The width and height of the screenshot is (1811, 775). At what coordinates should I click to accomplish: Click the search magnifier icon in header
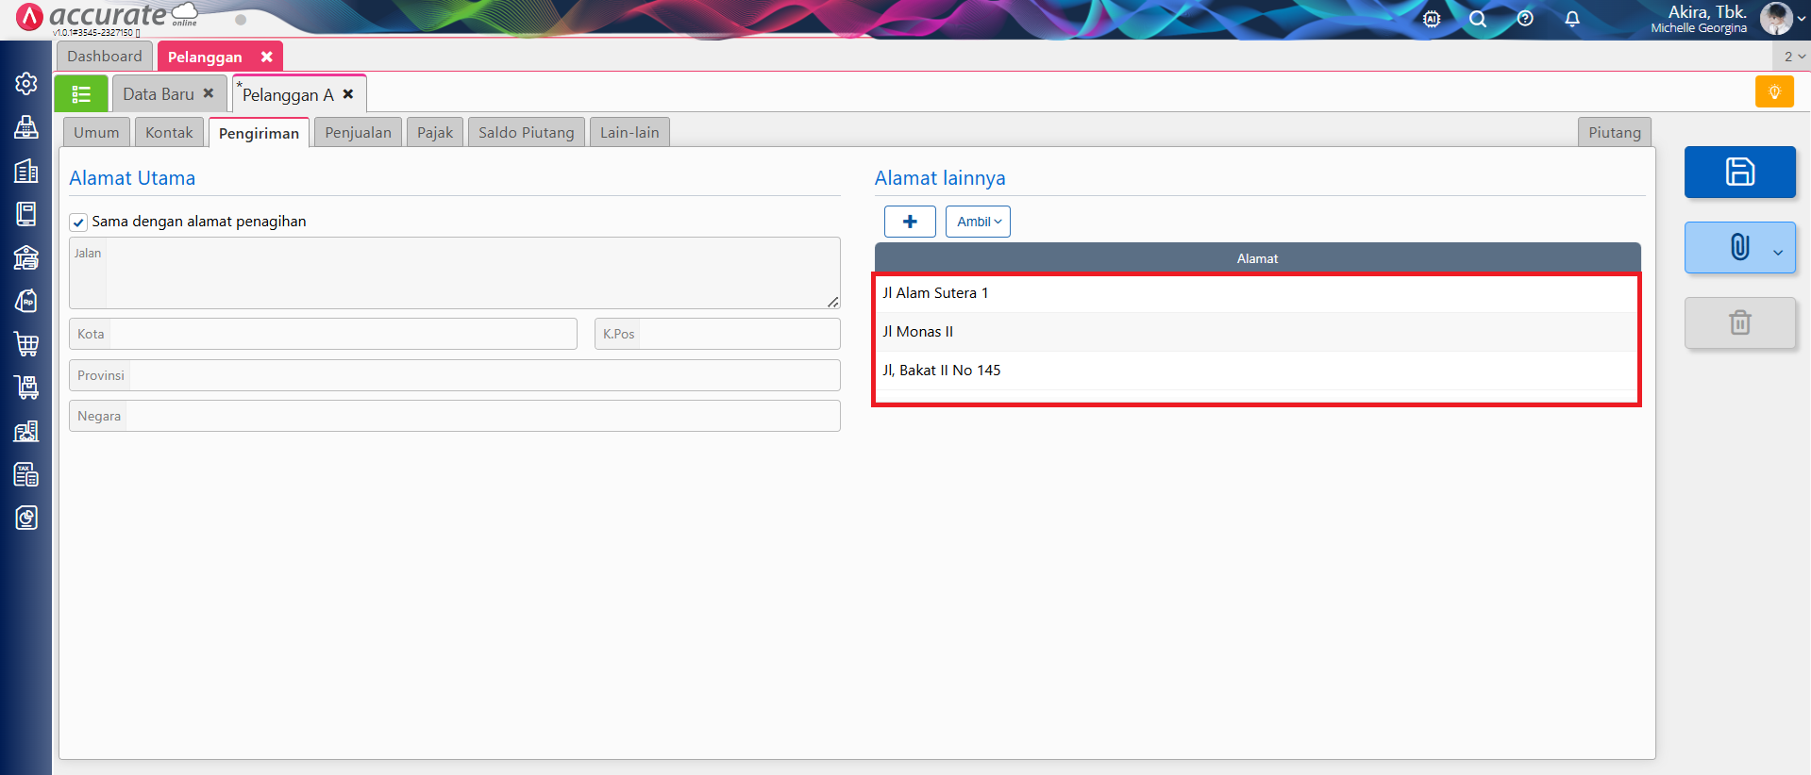click(1478, 19)
